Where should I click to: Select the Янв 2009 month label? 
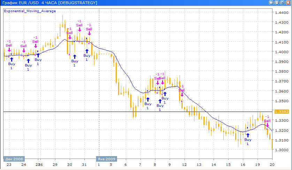point(107,159)
